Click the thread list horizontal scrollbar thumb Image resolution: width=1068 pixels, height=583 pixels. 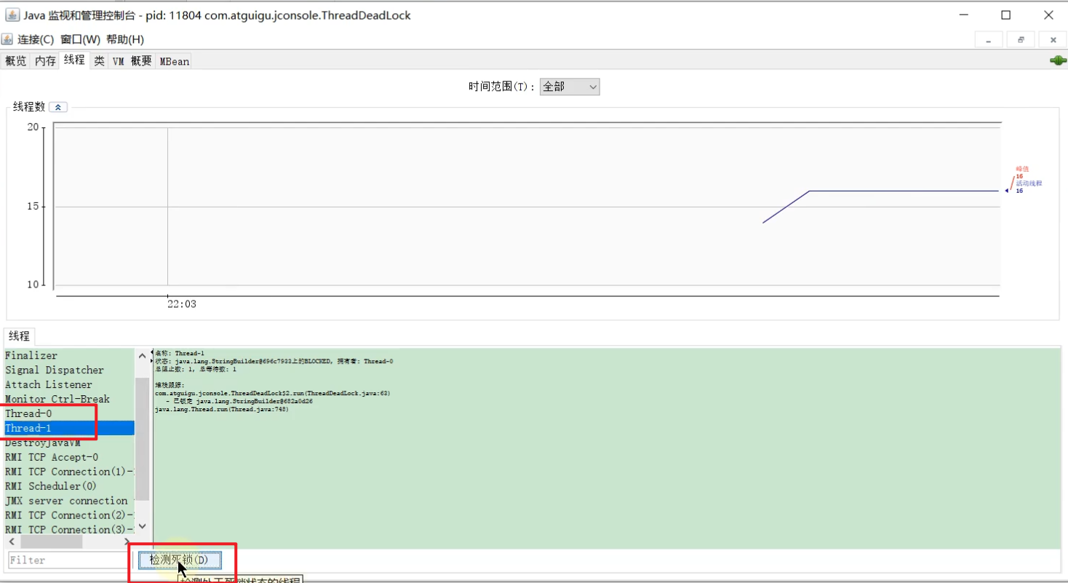pos(51,542)
